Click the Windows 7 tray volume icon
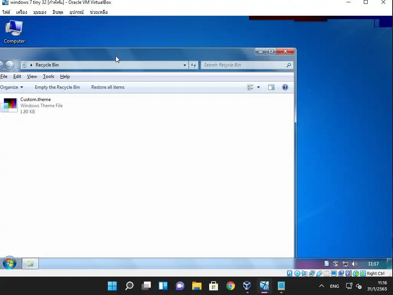The image size is (393, 295). [x=354, y=264]
